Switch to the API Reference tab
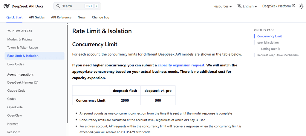Image resolution: width=306 pixels, height=136 pixels. tap(61, 17)
